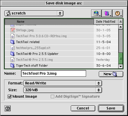This screenshot has width=128, height=116.
Task: Click the Add DigiSign Signature checkbox
Action: tap(52, 97)
